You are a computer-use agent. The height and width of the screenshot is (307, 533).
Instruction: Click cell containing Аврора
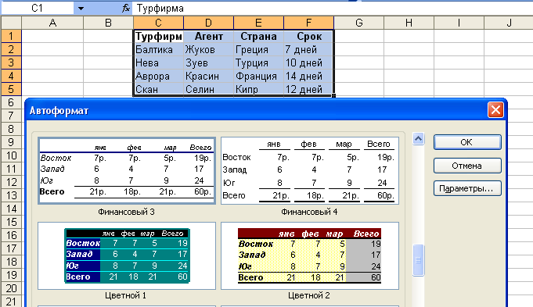(158, 76)
